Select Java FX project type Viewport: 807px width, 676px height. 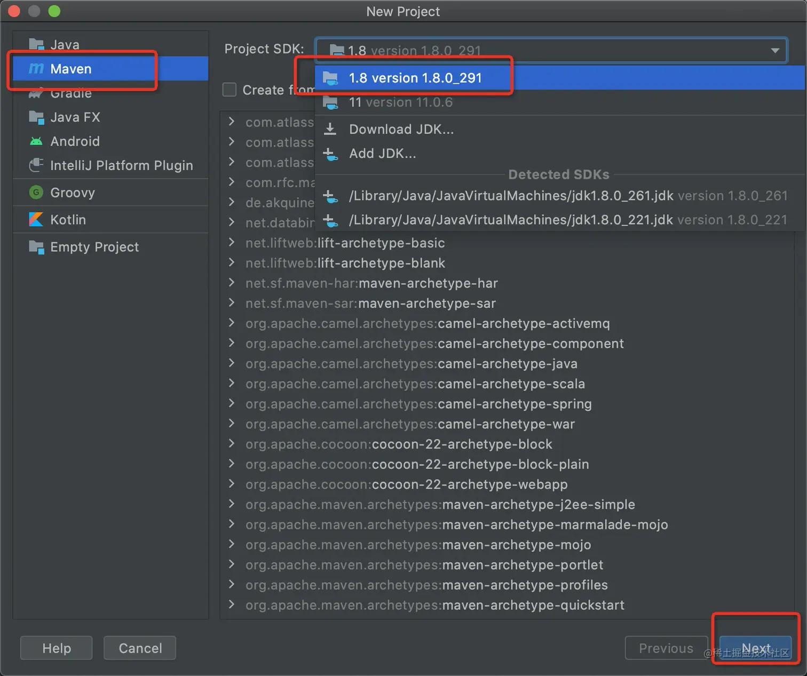coord(110,117)
